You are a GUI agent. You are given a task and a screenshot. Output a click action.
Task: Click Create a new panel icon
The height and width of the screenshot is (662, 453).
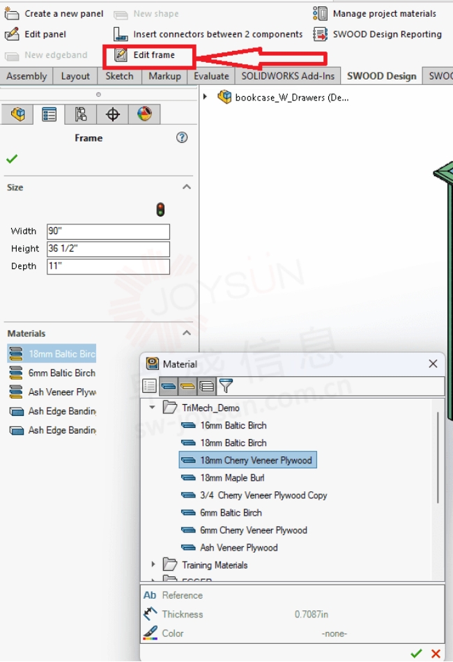pos(11,13)
